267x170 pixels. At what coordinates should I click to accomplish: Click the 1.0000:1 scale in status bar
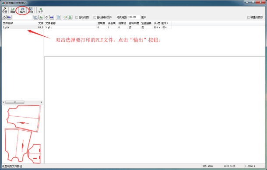(x=250, y=166)
